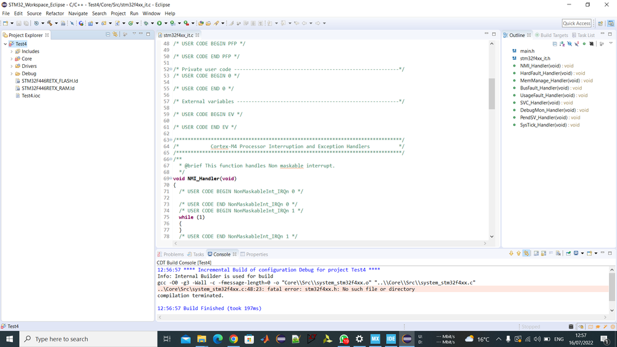Collapse the Test4 project tree node
The height and width of the screenshot is (347, 617).
click(x=5, y=44)
